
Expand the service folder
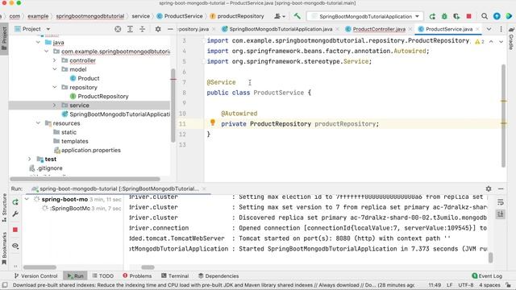(x=55, y=106)
